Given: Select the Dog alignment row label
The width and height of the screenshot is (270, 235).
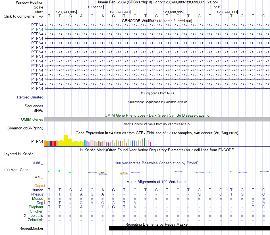Looking at the screenshot, I should pos(40,203).
